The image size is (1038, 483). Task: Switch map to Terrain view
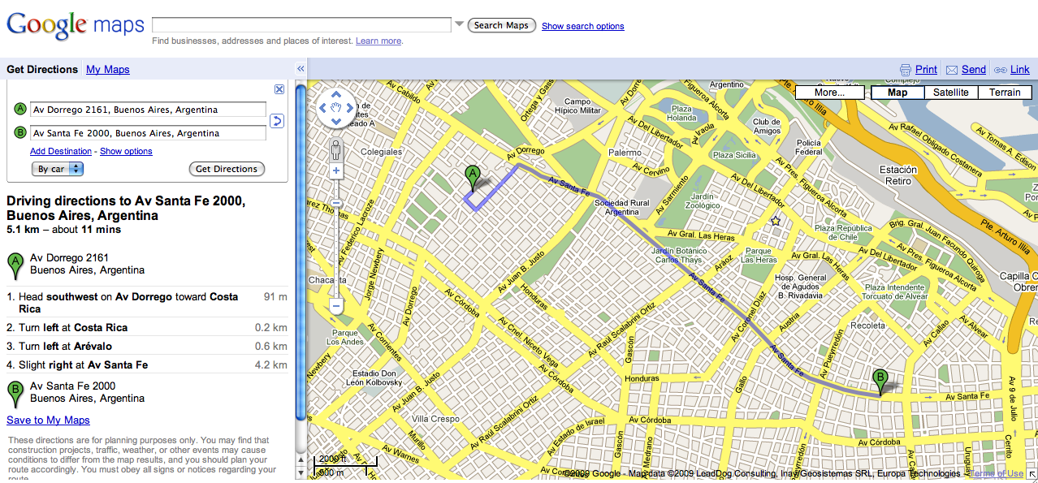tap(1005, 93)
